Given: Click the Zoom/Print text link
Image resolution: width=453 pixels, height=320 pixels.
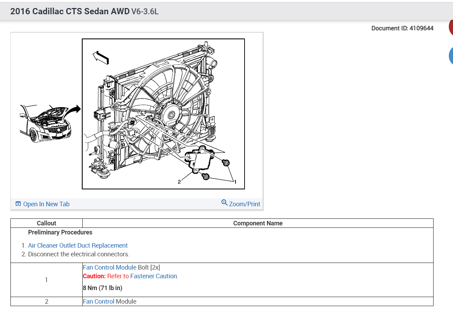Looking at the screenshot, I should click(244, 204).
